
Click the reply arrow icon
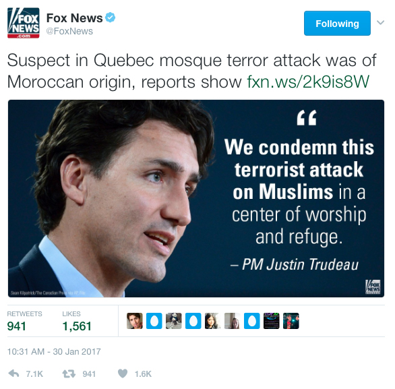pyautogui.click(x=14, y=373)
